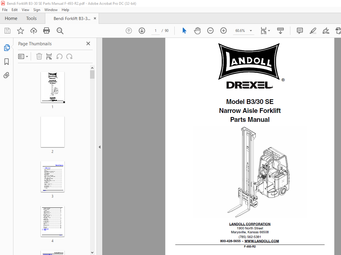Open the File menu
341x255 pixels.
click(5, 10)
